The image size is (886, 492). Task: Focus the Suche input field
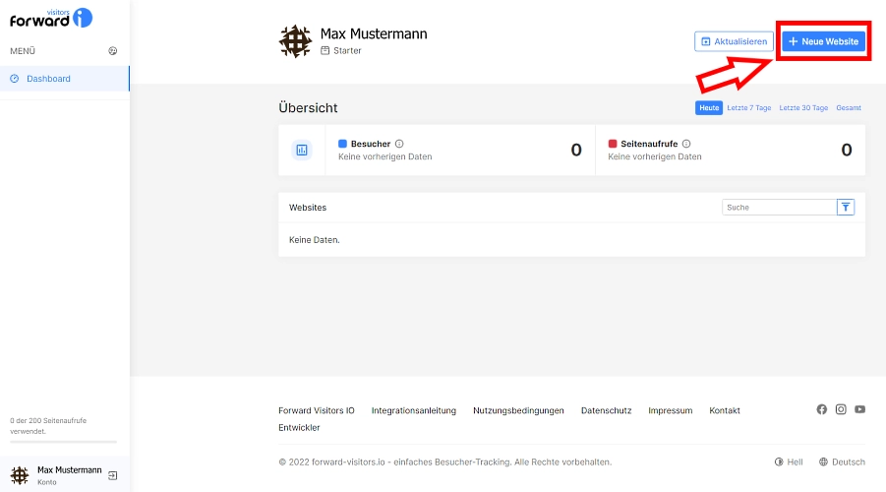(779, 208)
